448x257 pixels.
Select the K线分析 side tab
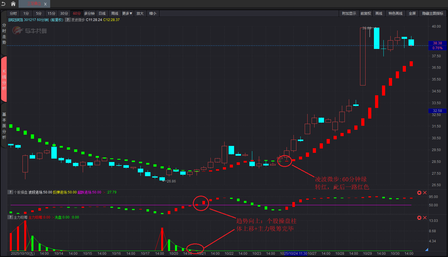coord(4,79)
